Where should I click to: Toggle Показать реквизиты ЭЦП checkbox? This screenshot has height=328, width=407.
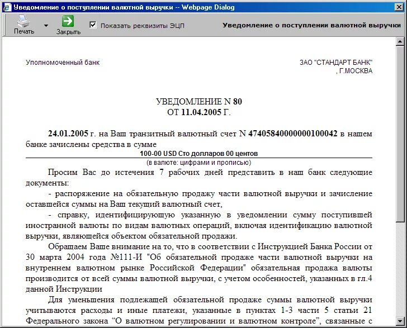[x=93, y=25]
